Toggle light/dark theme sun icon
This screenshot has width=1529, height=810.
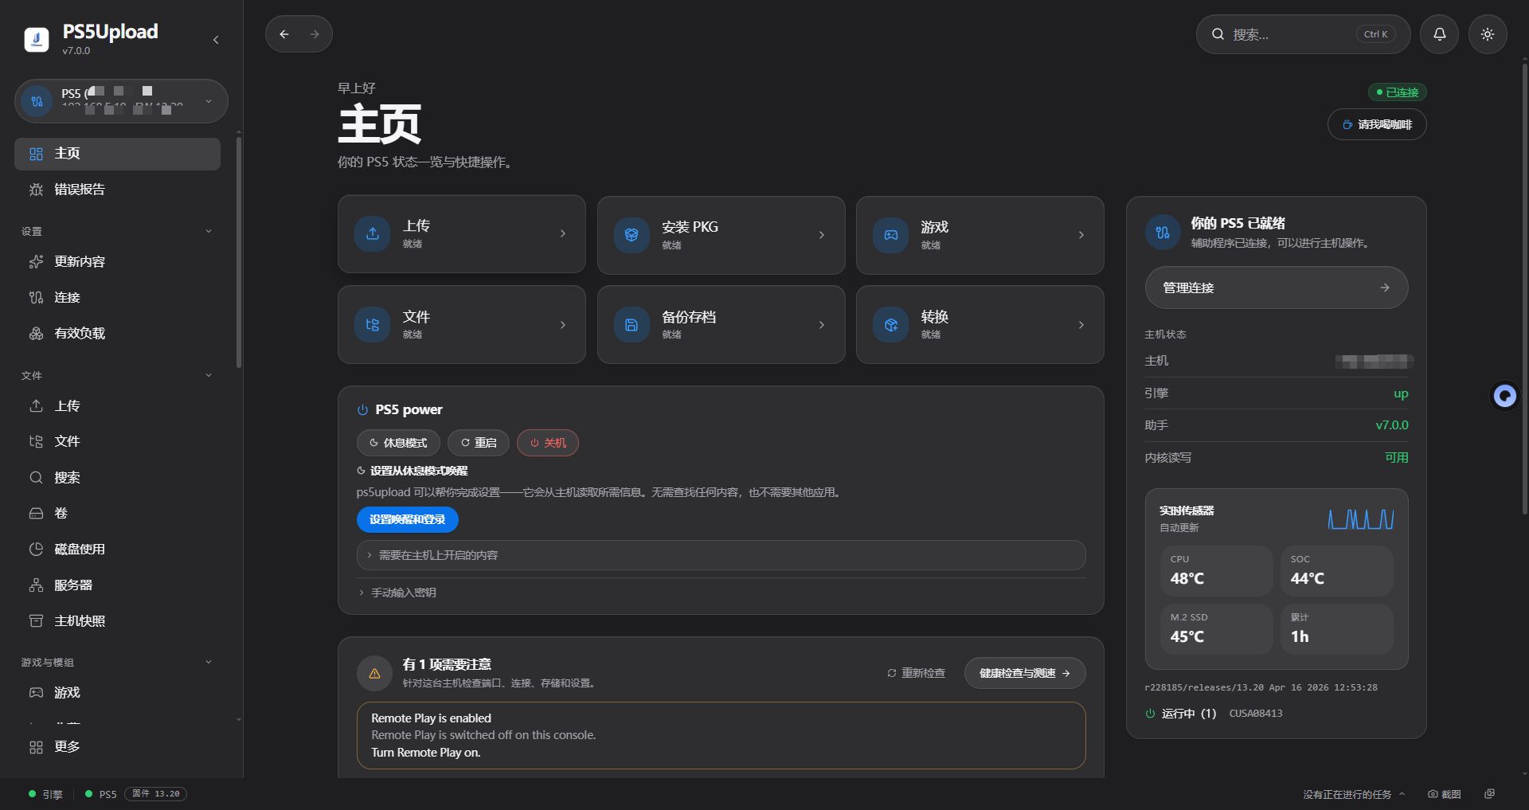pos(1487,34)
